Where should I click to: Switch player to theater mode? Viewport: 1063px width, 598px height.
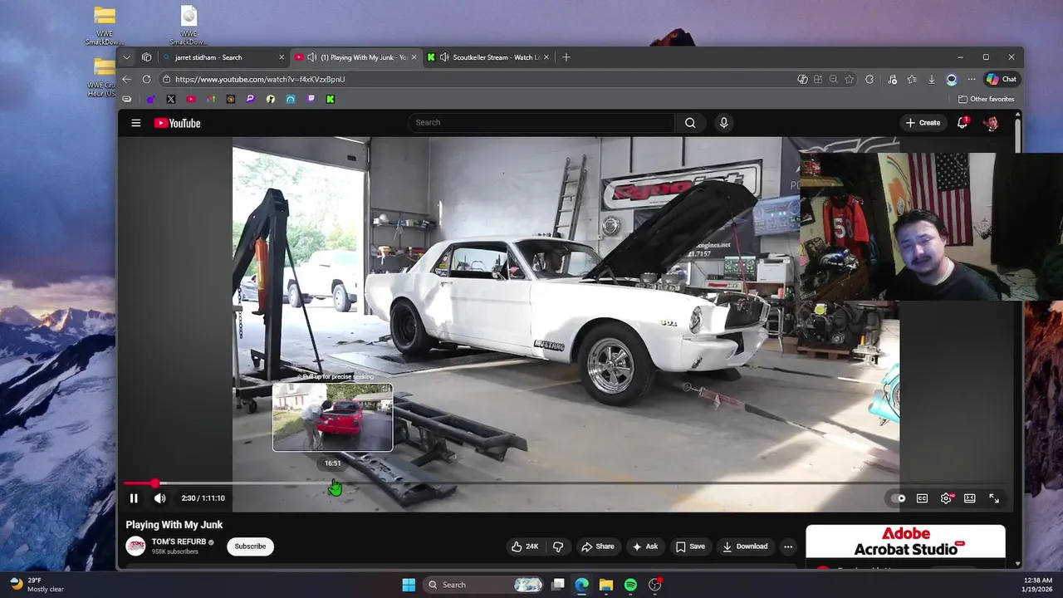(969, 498)
